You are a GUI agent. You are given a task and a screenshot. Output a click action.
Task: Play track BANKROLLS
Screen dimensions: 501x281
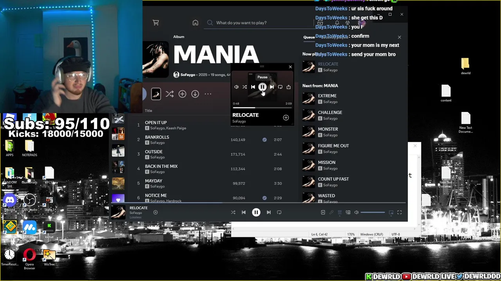coord(157,137)
